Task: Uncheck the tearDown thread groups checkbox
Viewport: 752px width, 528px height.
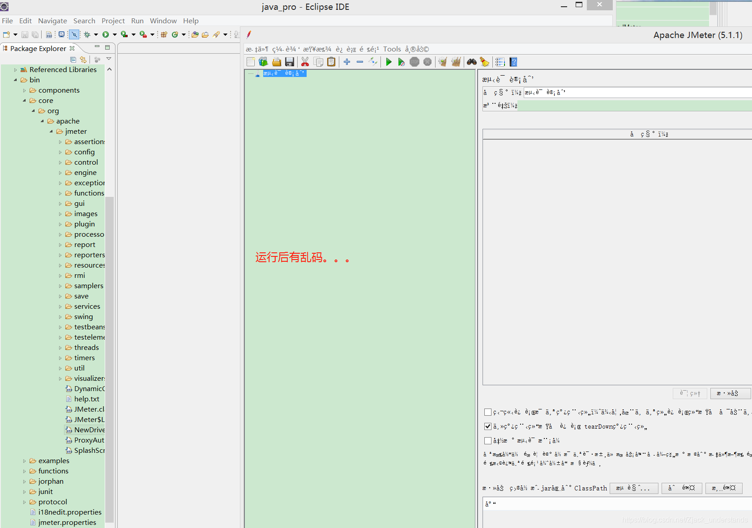Action: click(x=488, y=426)
